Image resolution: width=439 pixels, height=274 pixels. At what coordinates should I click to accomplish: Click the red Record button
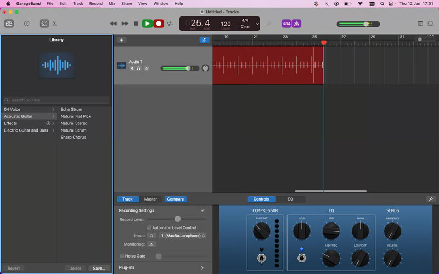pyautogui.click(x=159, y=24)
